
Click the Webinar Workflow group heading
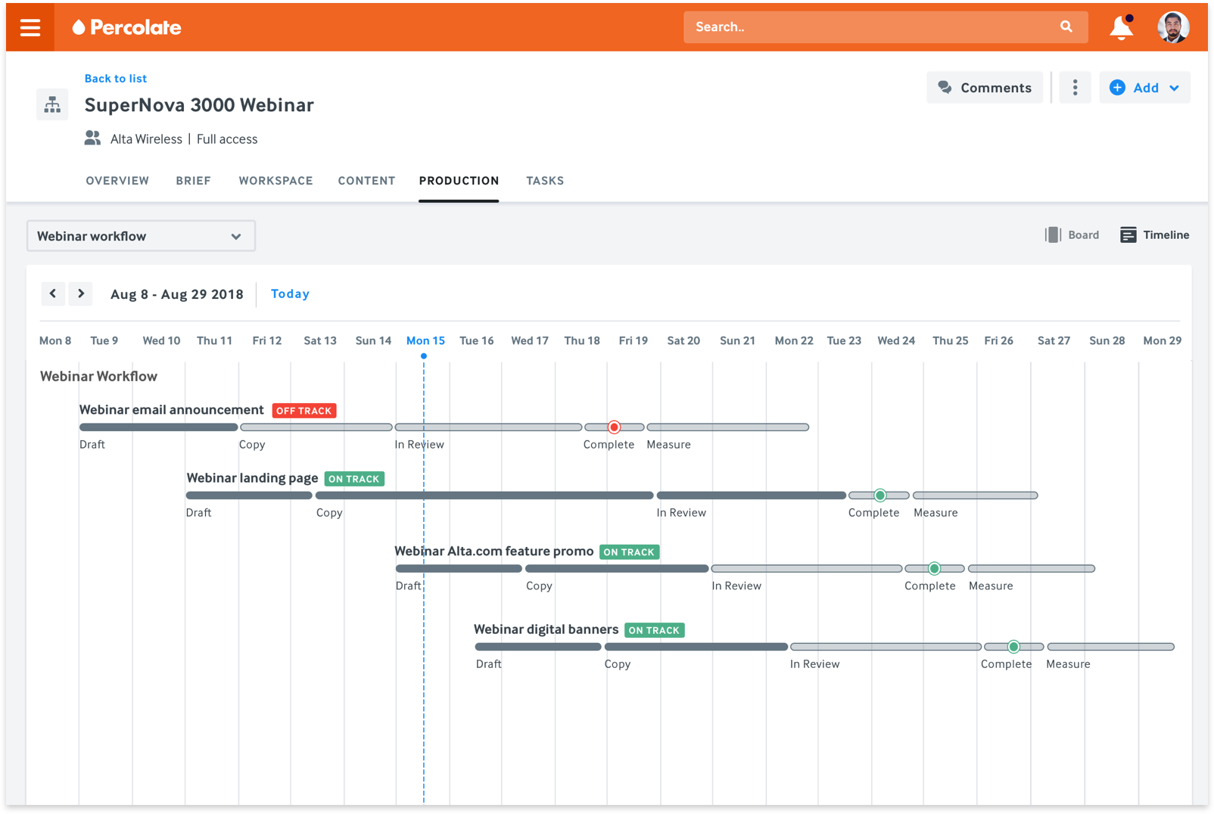[98, 376]
